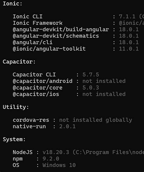Click the OS value Windows 10
This screenshot has width=144, height=172.
[x=59, y=165]
